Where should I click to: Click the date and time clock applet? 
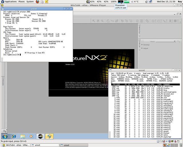pyautogui.click(x=166, y=2)
